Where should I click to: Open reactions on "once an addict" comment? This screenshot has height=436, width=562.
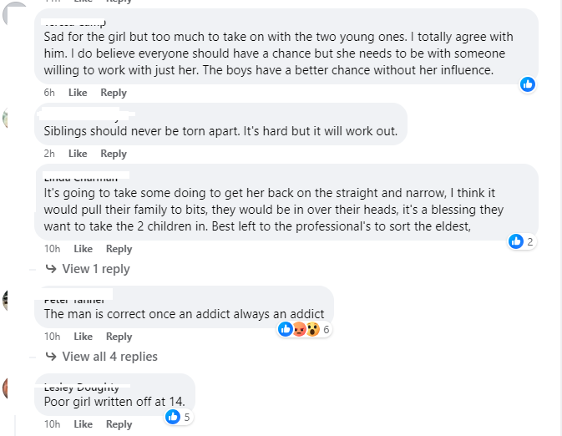pos(301,330)
